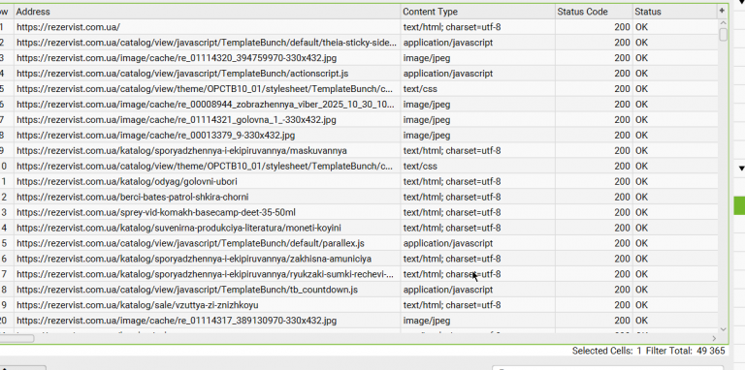Select the maskuvannya catalog address
Viewport: 745px width, 370px height.
tap(208, 150)
